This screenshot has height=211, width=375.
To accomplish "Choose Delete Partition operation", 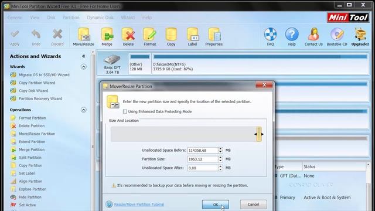I will (x=32, y=126).
